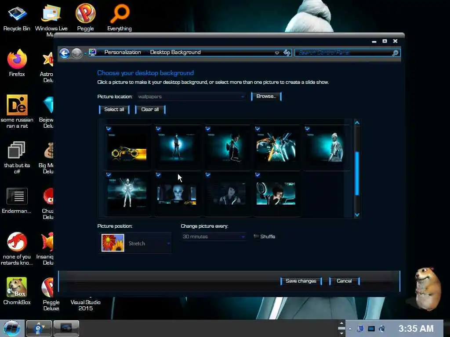This screenshot has width=450, height=337.
Task: Uncheck the woman's face wallpaper checkbox
Action: (158, 175)
